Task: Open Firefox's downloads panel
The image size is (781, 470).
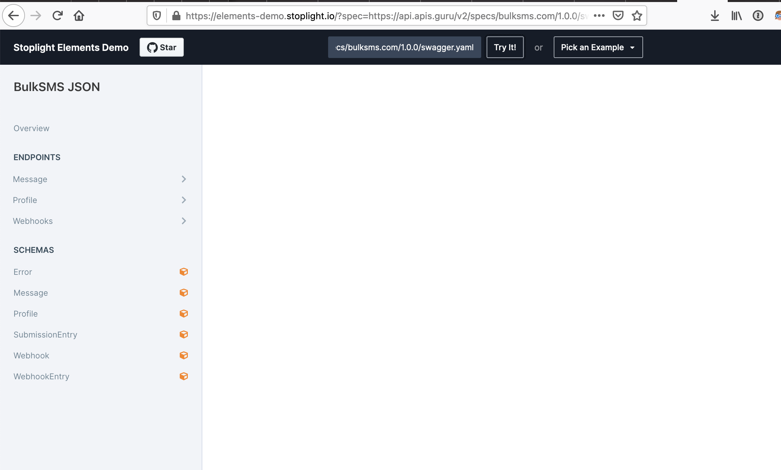Action: pyautogui.click(x=714, y=15)
